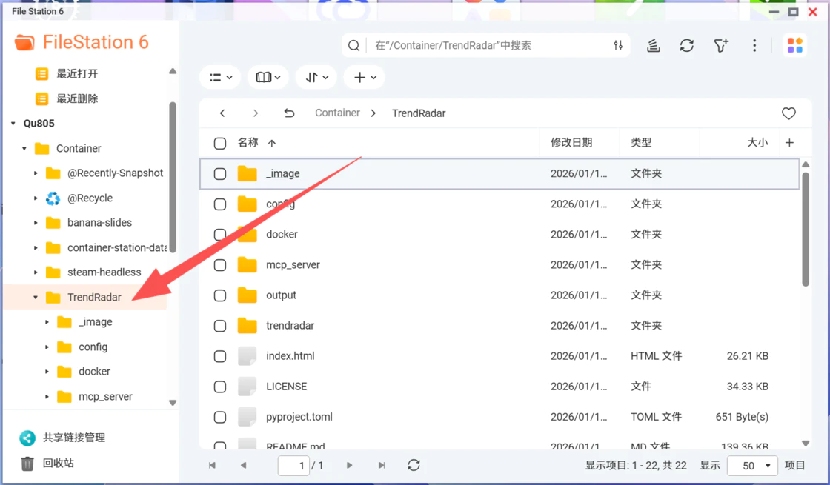The width and height of the screenshot is (830, 485).
Task: Click the search magnifier icon
Action: point(353,45)
